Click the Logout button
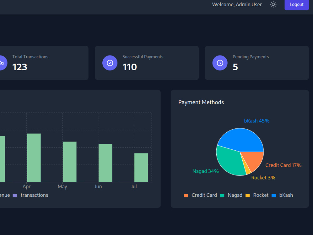This screenshot has height=235, width=313. click(296, 4)
